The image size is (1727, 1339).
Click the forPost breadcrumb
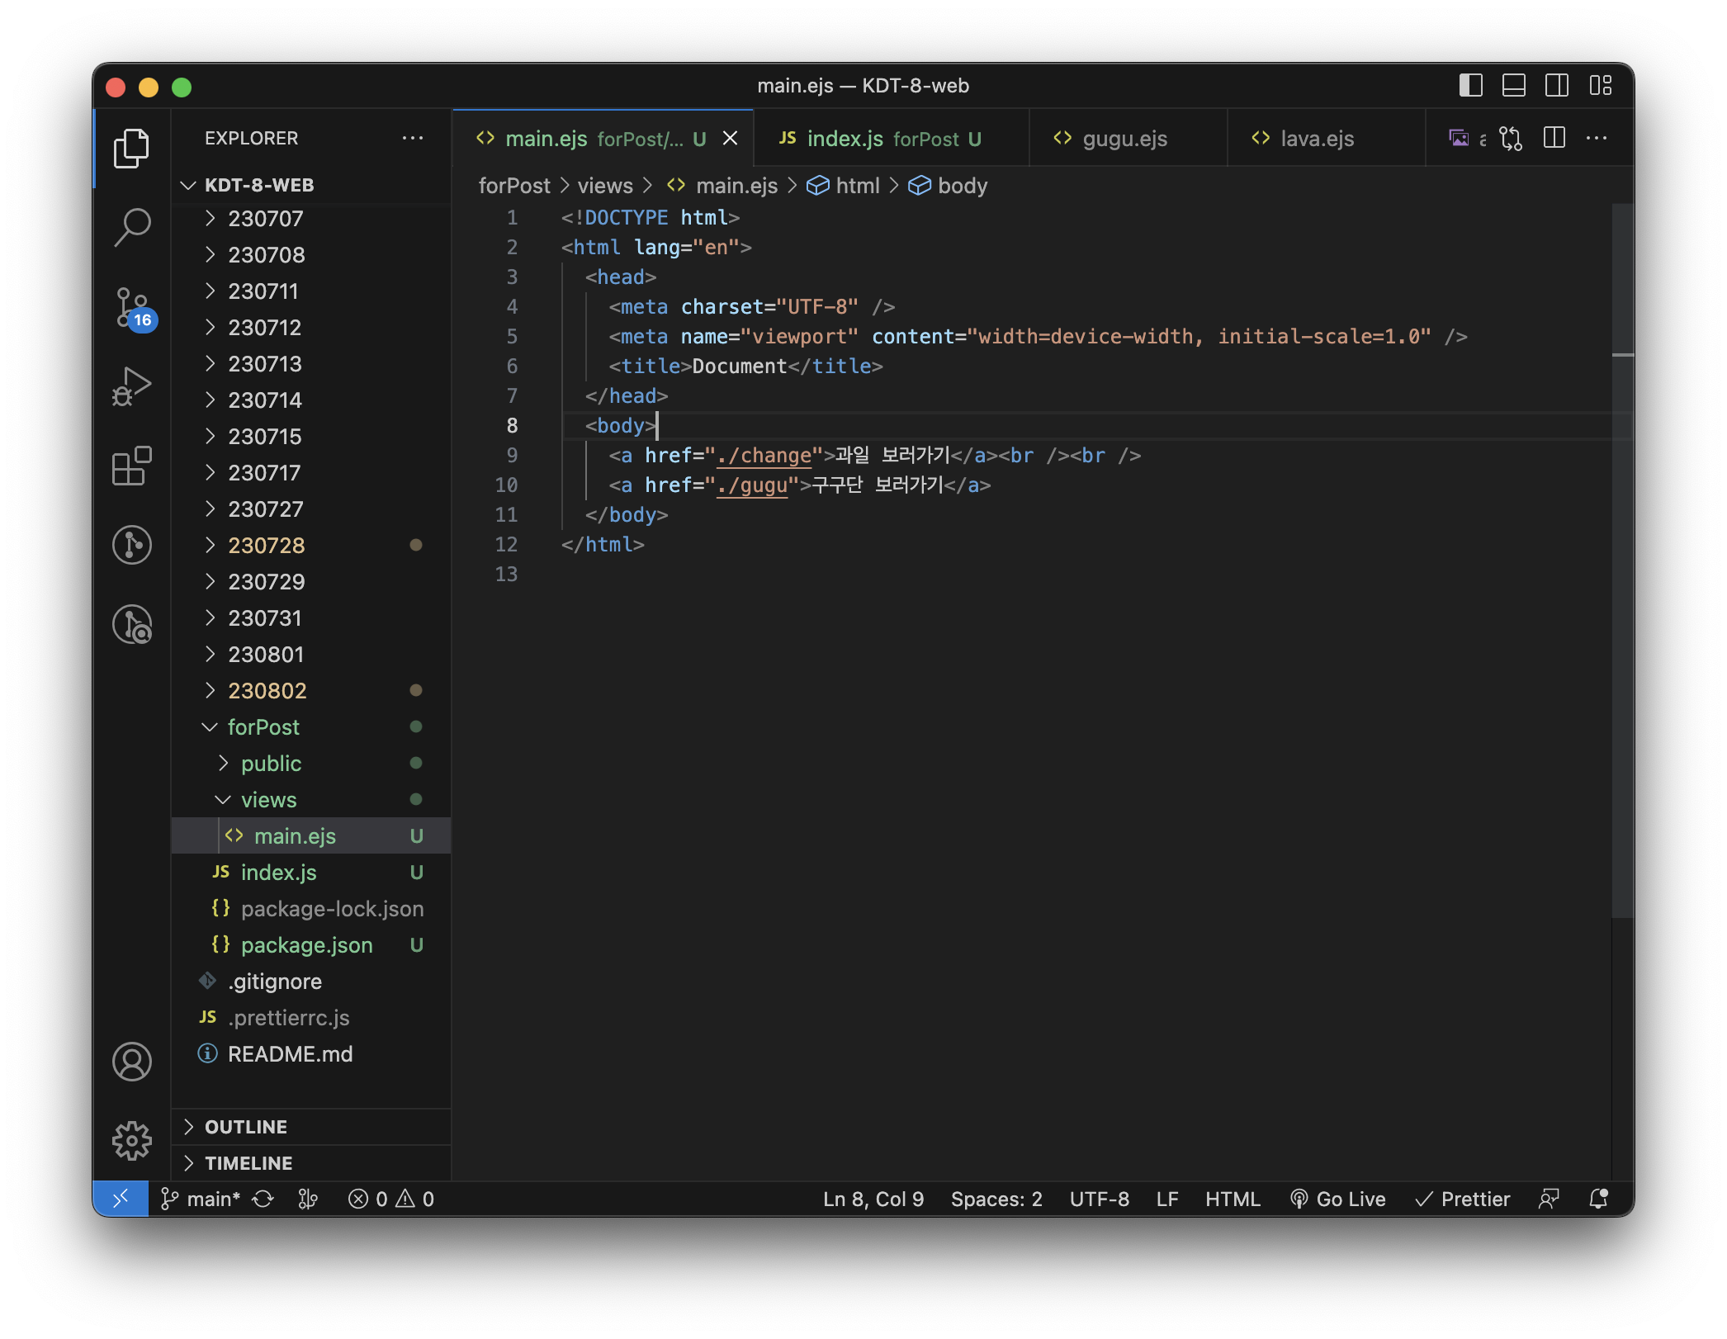tap(514, 186)
